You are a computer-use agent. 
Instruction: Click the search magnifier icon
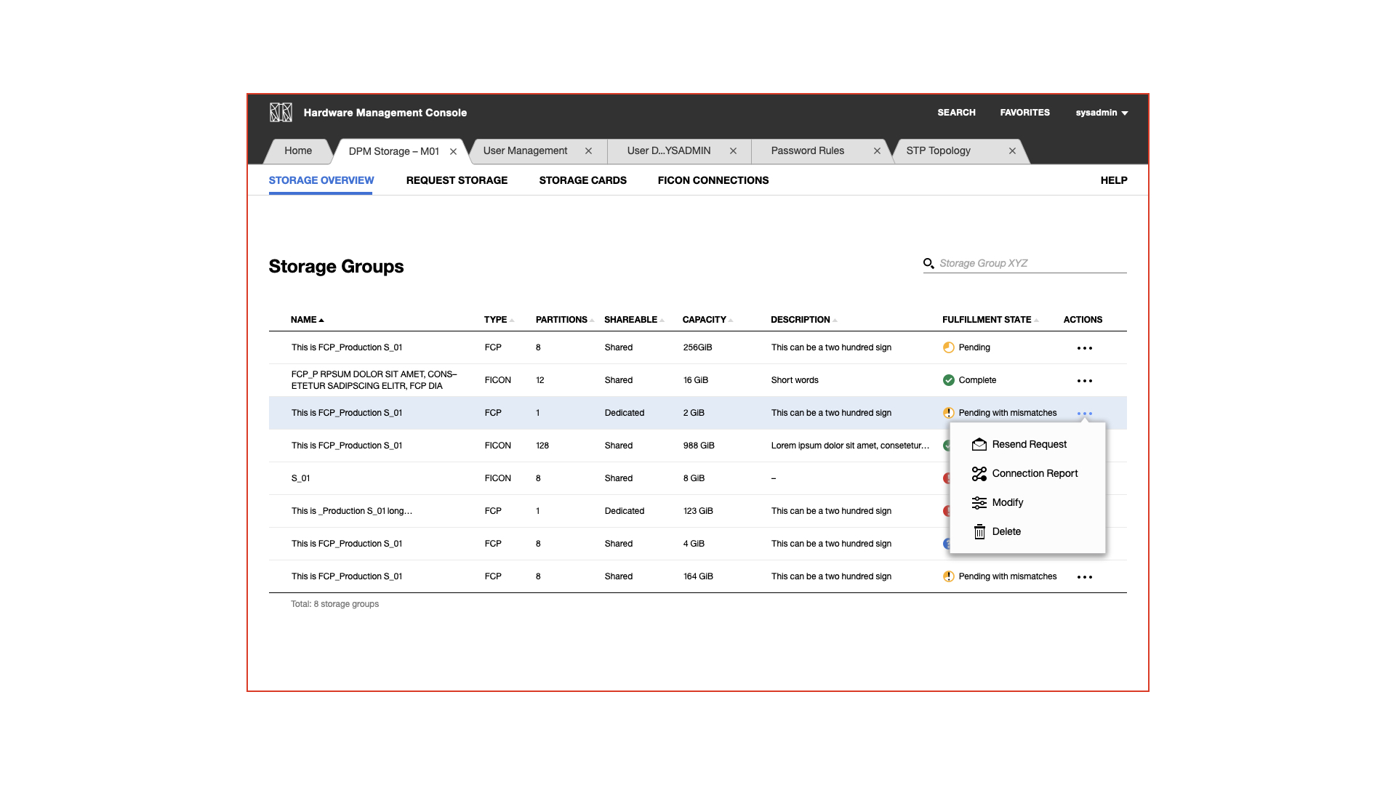click(x=929, y=263)
